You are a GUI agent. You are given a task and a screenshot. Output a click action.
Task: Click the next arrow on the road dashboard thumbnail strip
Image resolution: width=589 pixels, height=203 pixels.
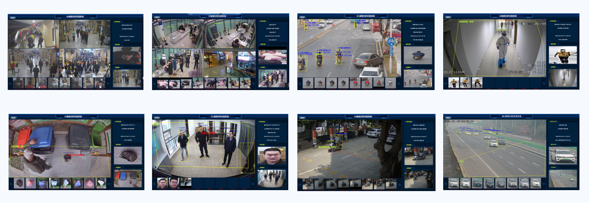(x=399, y=83)
